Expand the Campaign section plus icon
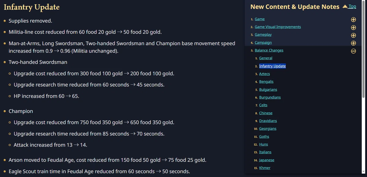 pos(353,43)
